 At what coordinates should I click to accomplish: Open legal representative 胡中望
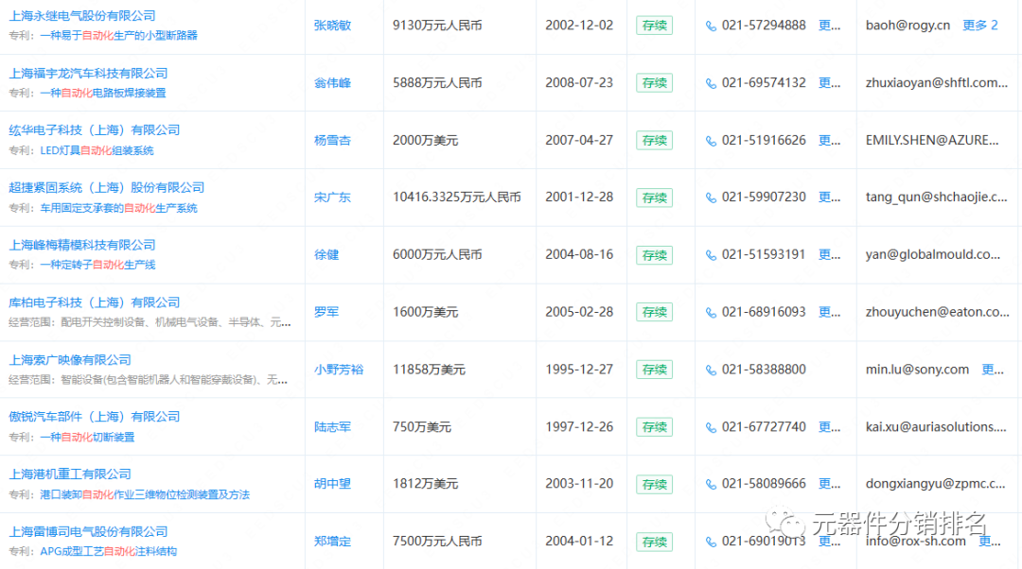pos(332,484)
